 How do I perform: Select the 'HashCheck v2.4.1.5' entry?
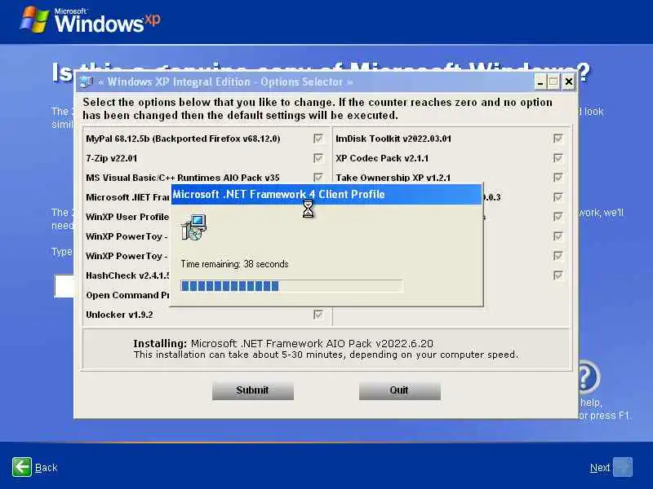coord(127,275)
